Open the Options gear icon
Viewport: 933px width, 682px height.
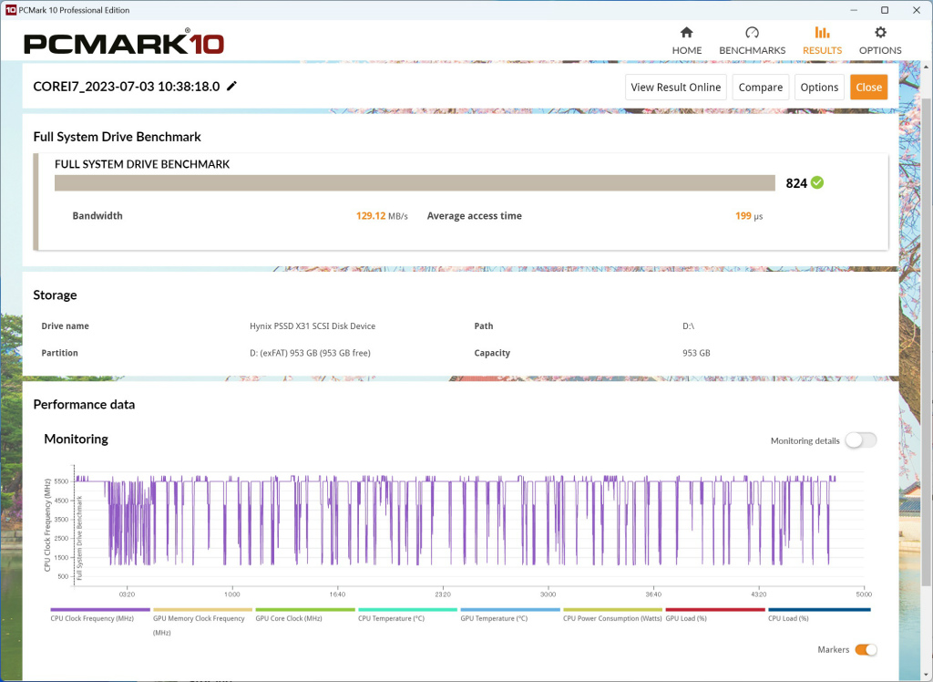(x=880, y=32)
